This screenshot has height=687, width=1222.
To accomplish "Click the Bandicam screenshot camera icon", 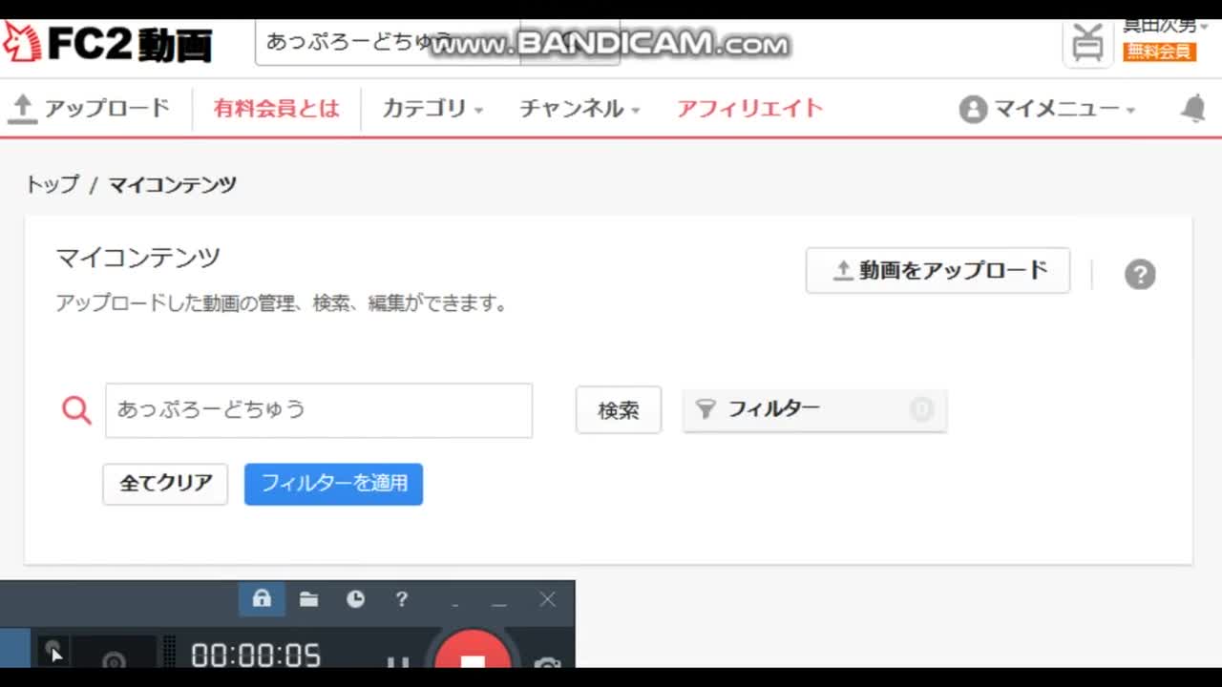I will click(547, 662).
